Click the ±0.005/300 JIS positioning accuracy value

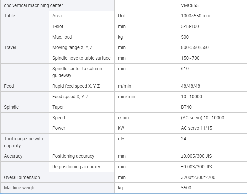[x=196, y=156]
